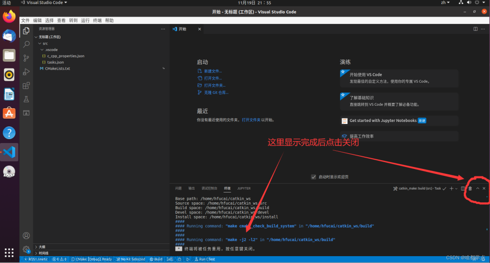Open the launch profile dropdown next to plus
The width and height of the screenshot is (490, 263).
point(456,189)
